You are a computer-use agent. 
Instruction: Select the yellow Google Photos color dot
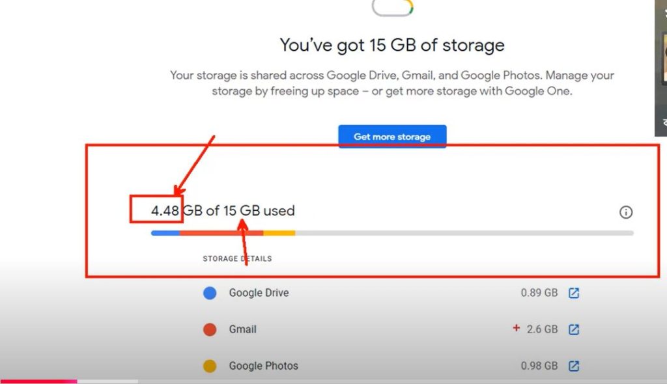tap(210, 366)
